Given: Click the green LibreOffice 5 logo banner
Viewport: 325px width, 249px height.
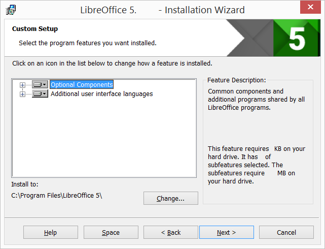Looking at the screenshot, I should [x=296, y=38].
